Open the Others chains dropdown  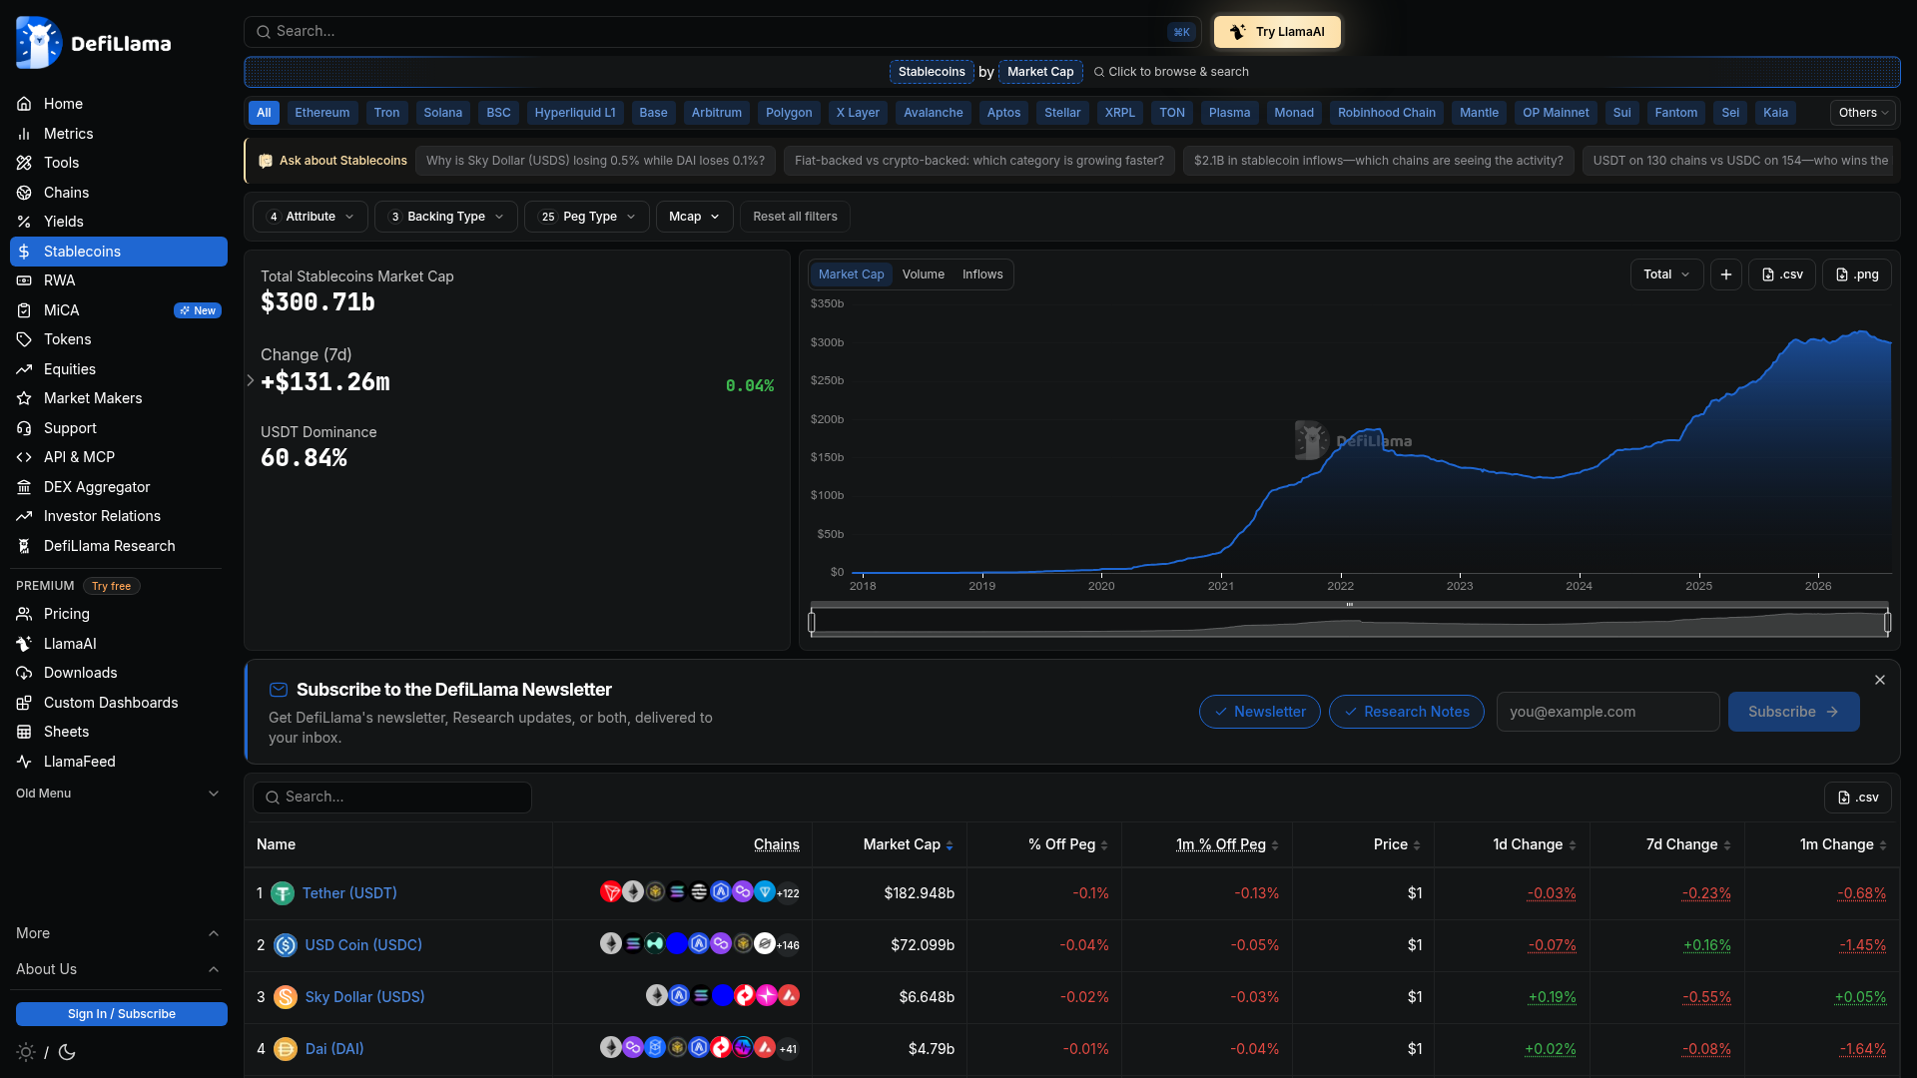click(x=1863, y=113)
